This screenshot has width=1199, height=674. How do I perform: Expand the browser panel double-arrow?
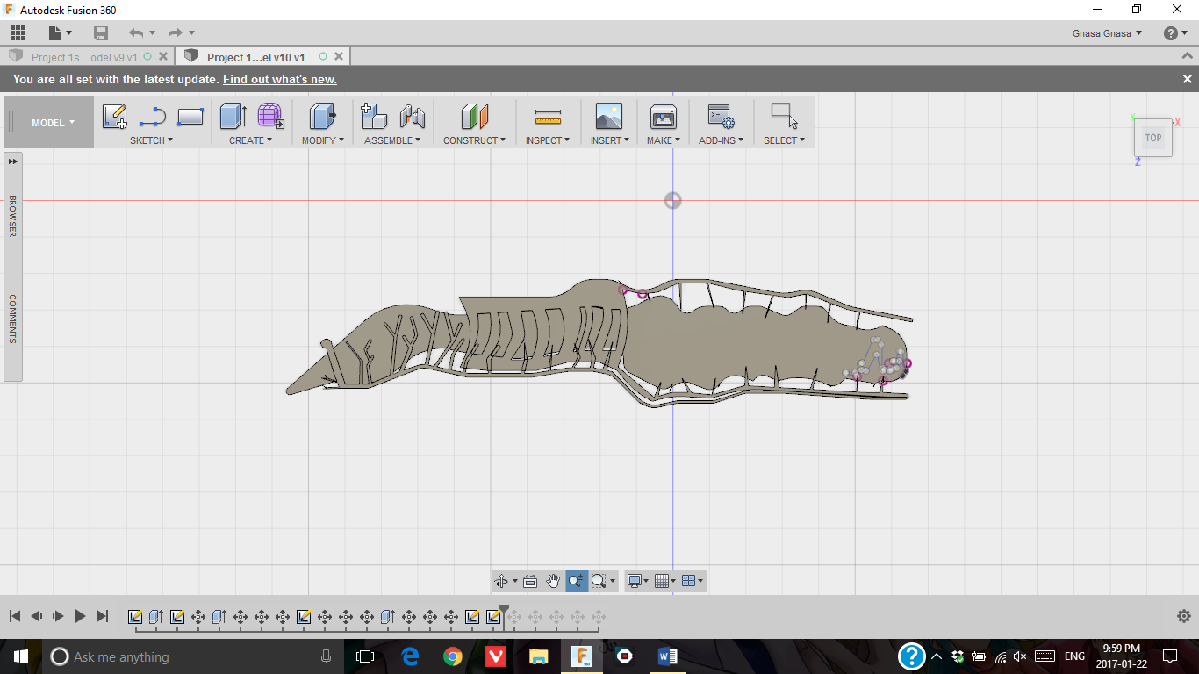click(13, 161)
